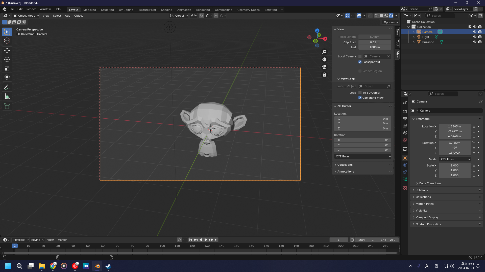Activate the Rotate tool

7,59
